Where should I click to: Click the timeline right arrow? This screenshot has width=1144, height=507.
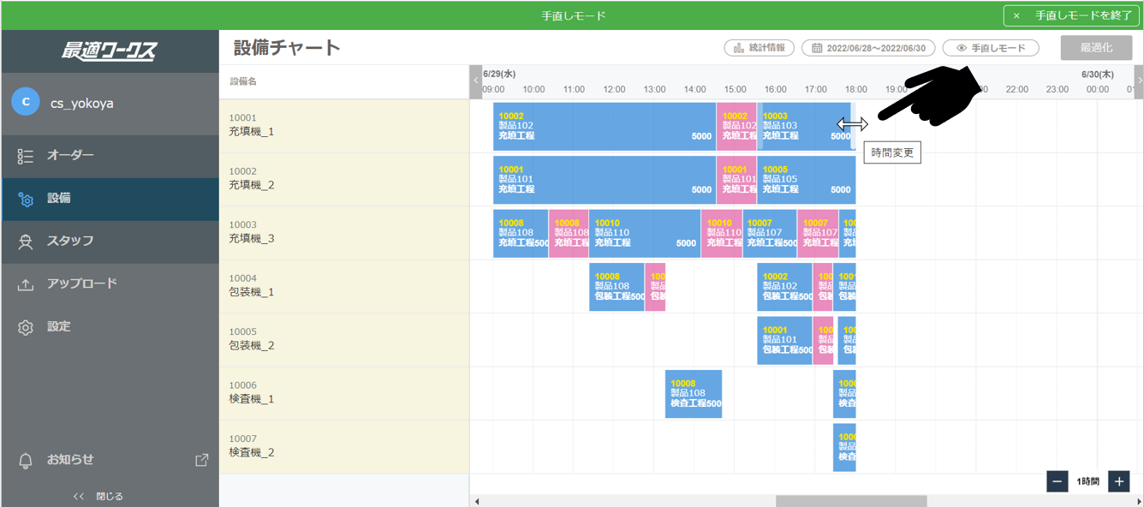1139,81
